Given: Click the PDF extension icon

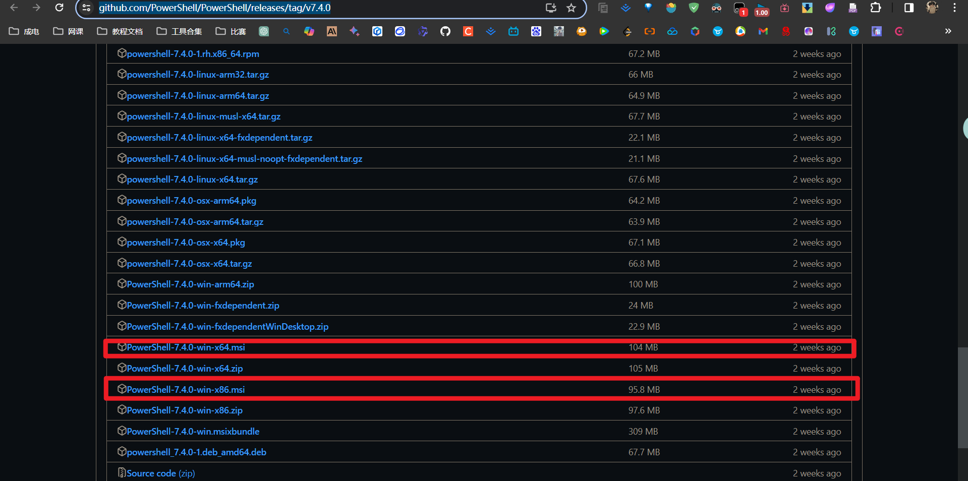Looking at the screenshot, I should point(853,8).
